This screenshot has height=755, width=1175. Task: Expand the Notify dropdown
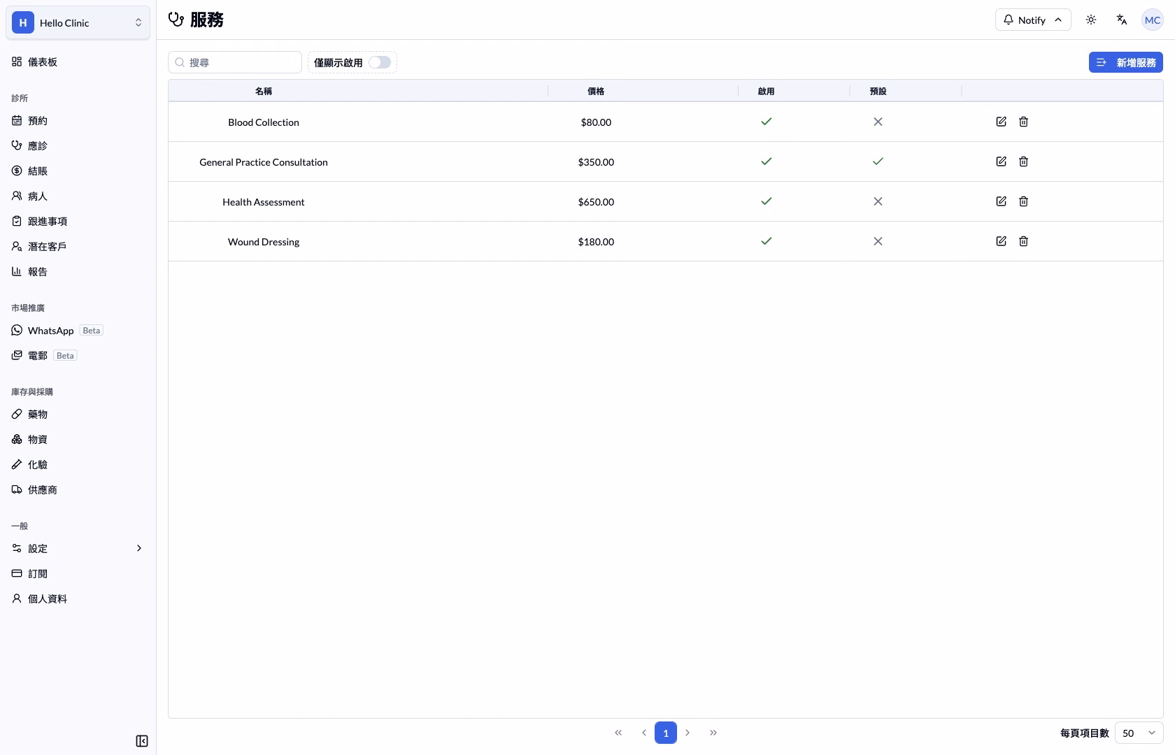coord(1033,20)
